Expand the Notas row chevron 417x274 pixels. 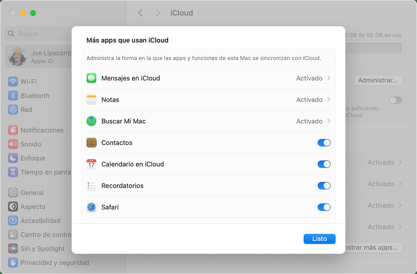click(329, 100)
